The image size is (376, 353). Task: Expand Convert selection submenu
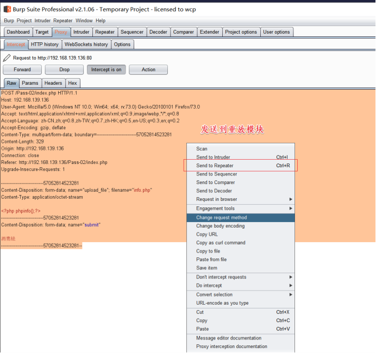pyautogui.click(x=241, y=294)
